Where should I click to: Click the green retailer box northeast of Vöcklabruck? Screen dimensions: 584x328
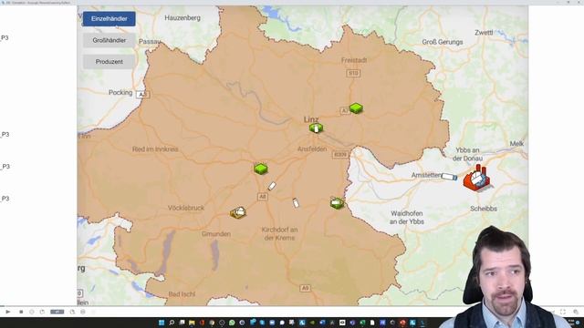point(261,169)
